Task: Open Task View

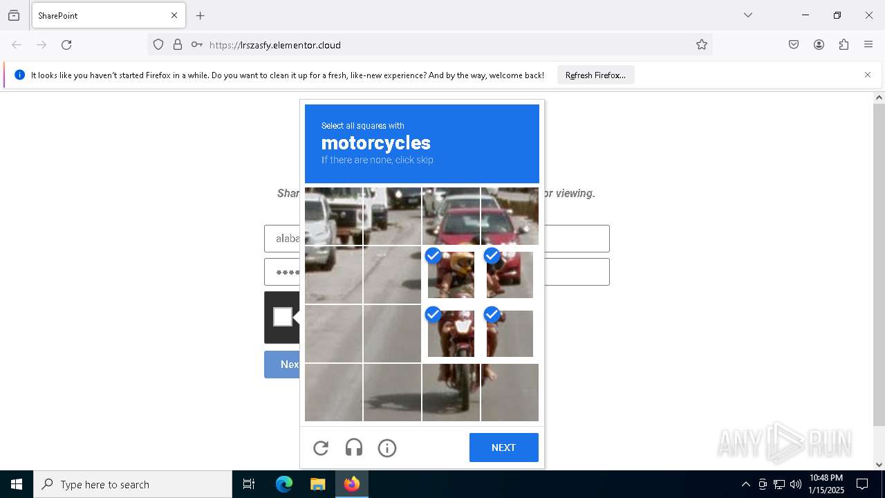Action: tap(249, 484)
